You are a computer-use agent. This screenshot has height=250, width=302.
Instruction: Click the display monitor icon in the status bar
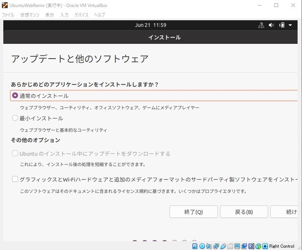[237, 246]
